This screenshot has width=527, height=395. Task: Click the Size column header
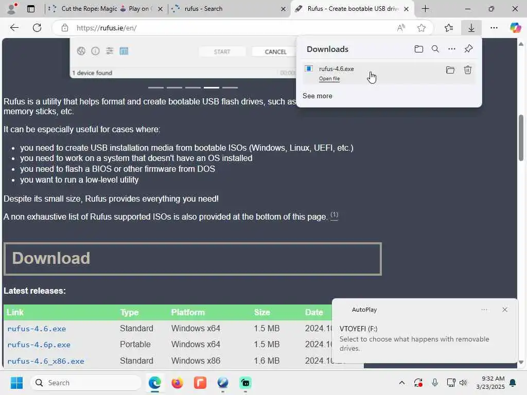click(x=262, y=312)
